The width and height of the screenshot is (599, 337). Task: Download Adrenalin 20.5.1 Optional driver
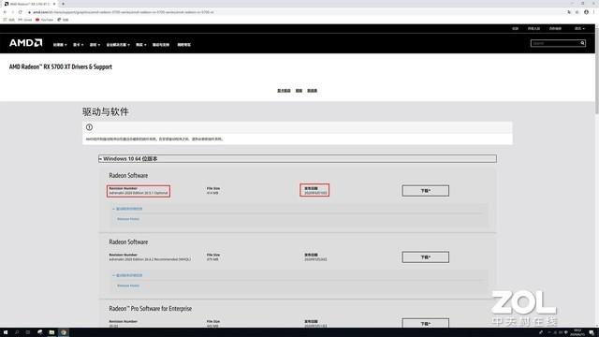click(x=425, y=191)
